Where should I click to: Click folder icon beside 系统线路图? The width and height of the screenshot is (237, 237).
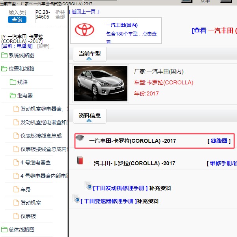[4, 55]
